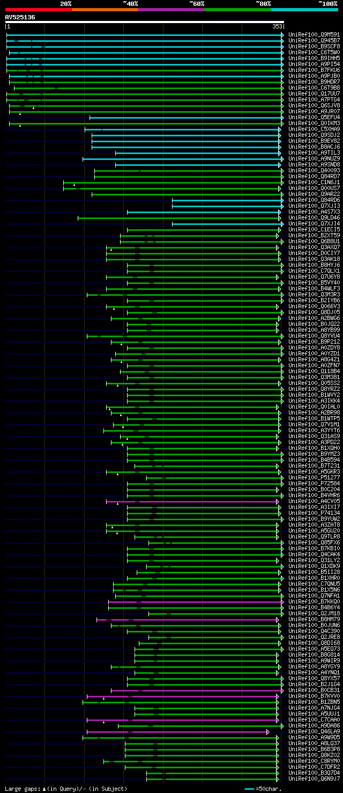Select the label UniRef100_Q9AR22
This screenshot has height=793, width=343.
pyautogui.click(x=314, y=194)
